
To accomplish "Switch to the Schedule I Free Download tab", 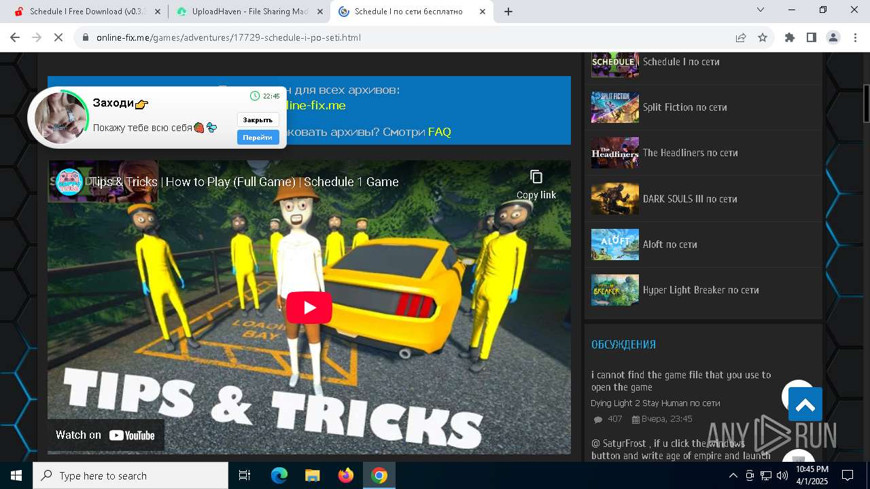I will 87,12.
